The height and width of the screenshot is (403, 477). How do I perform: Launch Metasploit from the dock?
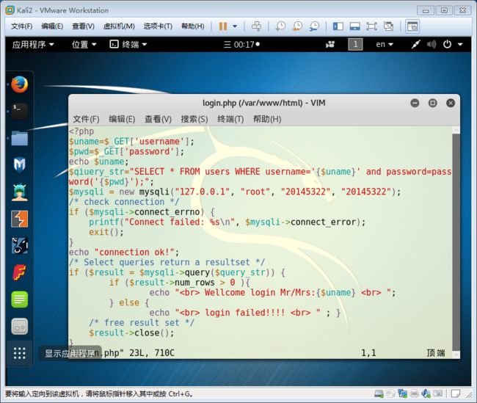[x=20, y=164]
